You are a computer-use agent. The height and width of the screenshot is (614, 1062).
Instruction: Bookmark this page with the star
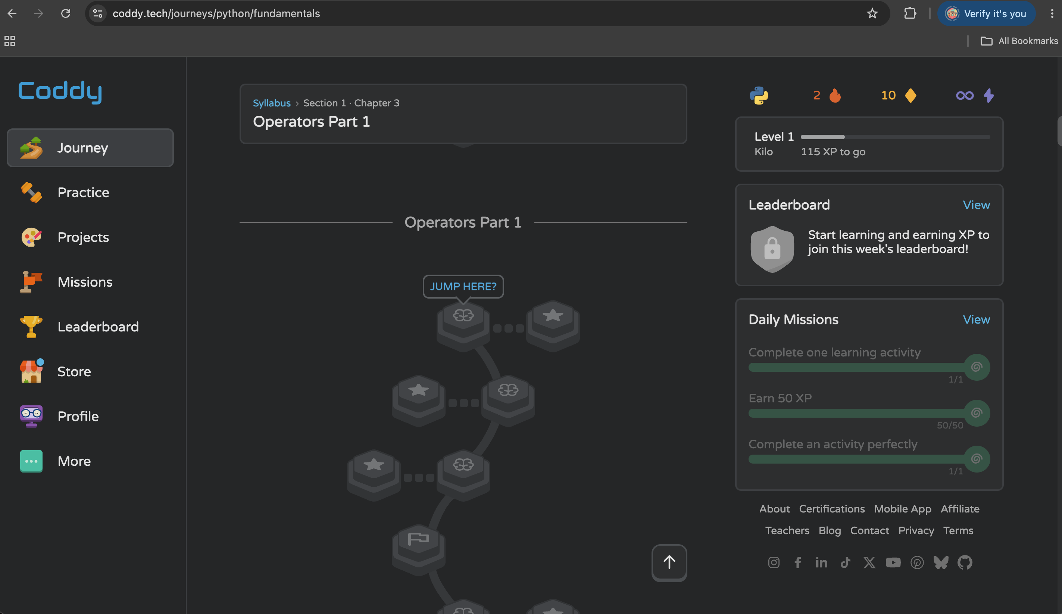coord(872,13)
